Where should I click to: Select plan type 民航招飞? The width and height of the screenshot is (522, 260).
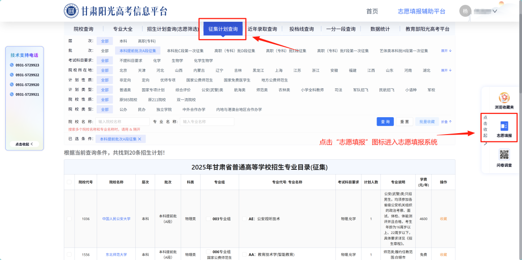click(387, 90)
